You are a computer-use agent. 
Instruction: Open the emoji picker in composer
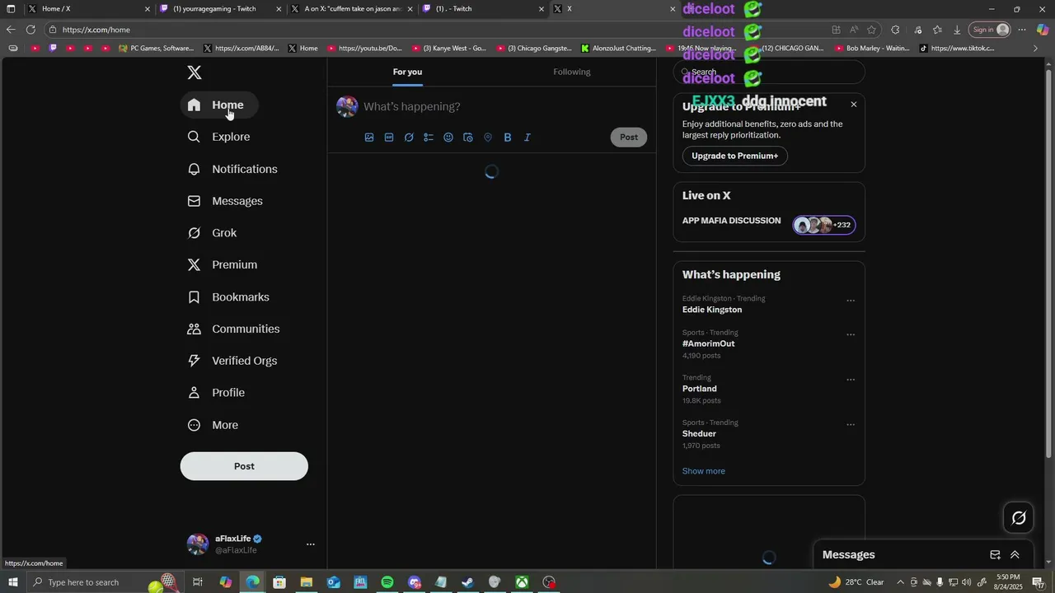[448, 138]
